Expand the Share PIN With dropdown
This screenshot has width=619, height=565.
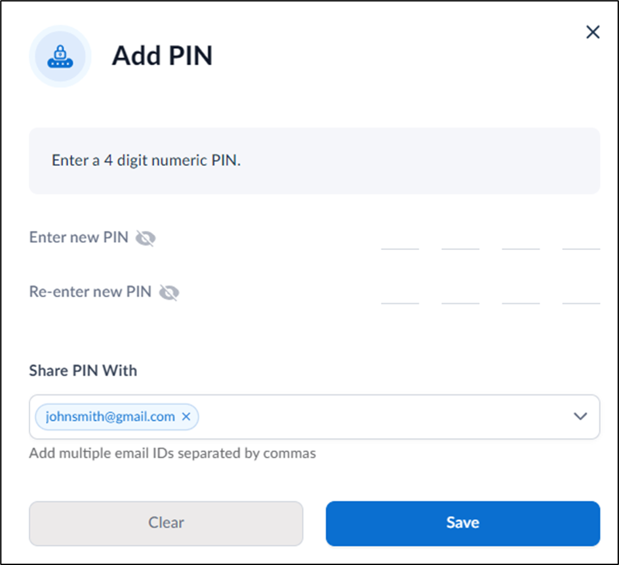coord(580,416)
